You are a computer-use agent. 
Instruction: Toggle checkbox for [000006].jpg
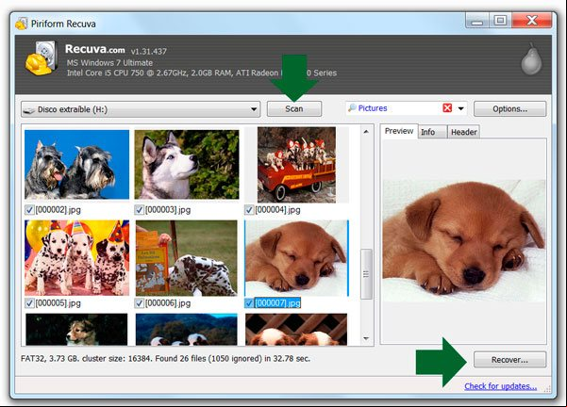coord(140,303)
